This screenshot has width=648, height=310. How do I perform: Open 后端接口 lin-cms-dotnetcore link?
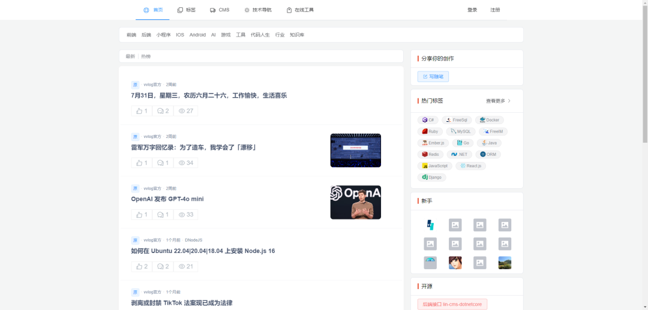pyautogui.click(x=452, y=305)
